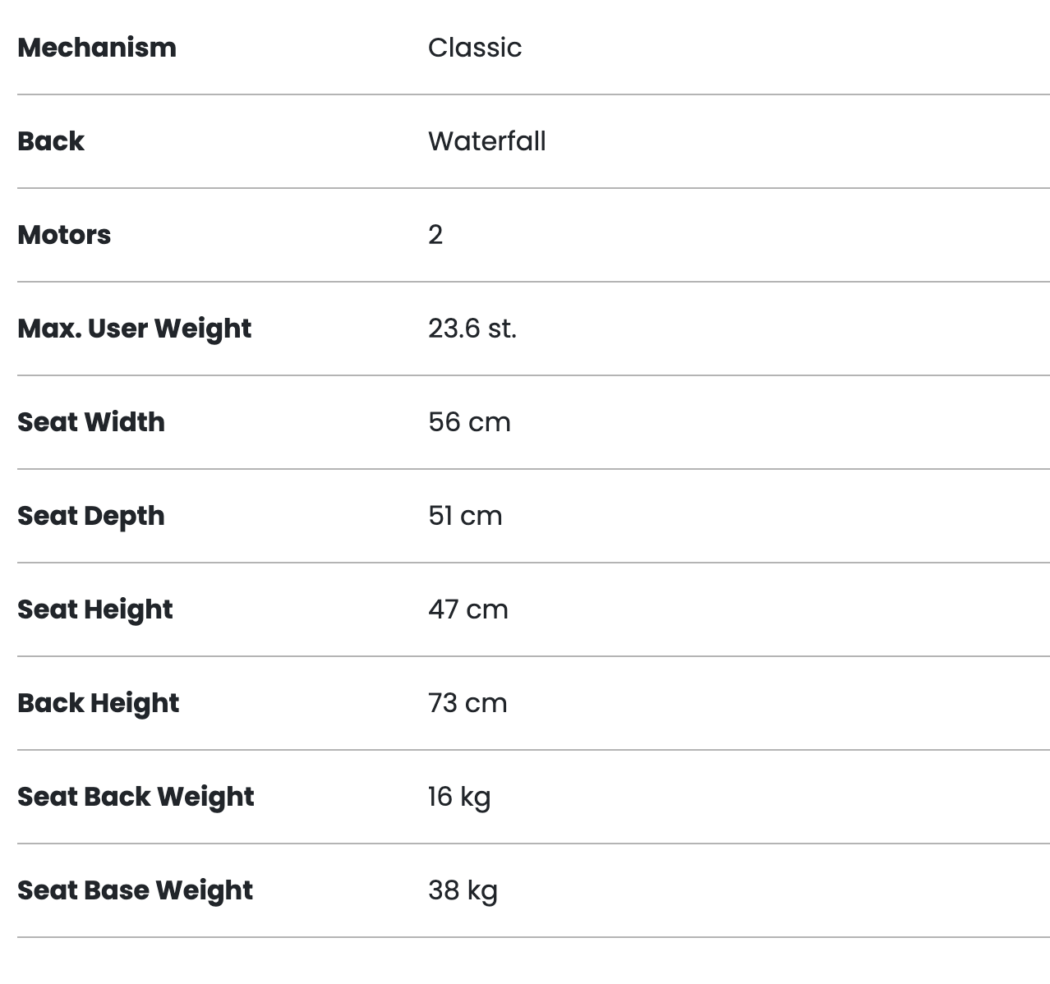1050x984 pixels.
Task: Select the 56 cm width value
Action: (469, 422)
